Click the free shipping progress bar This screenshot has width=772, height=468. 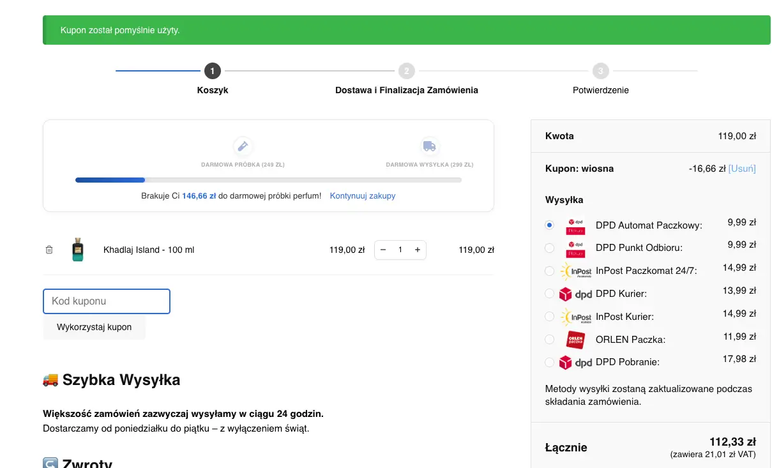(268, 180)
